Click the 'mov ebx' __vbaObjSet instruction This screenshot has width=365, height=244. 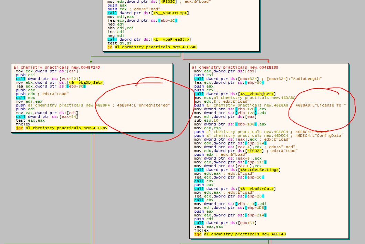(60, 82)
